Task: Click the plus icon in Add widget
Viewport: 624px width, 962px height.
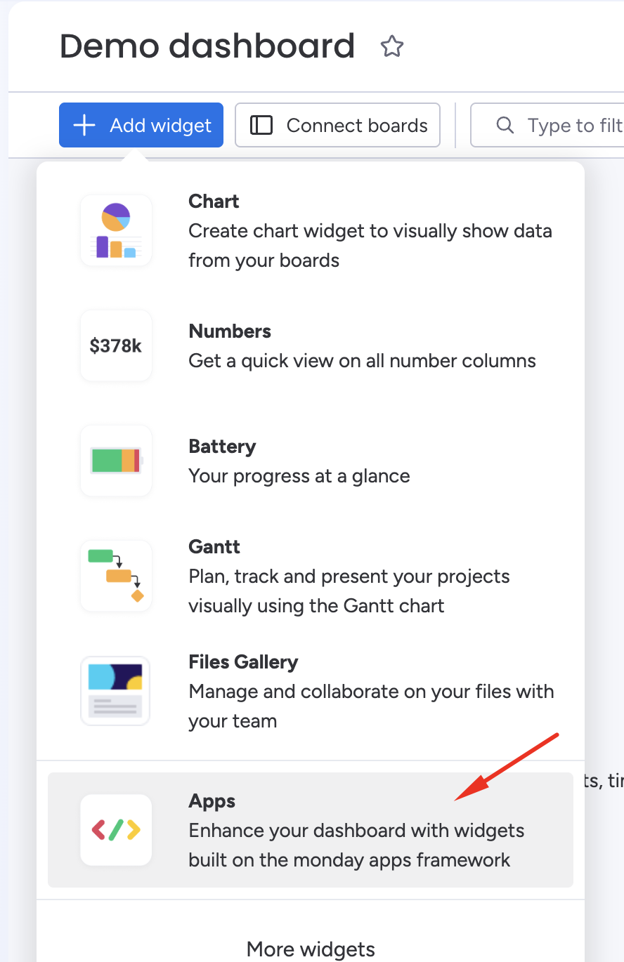Action: pos(84,125)
